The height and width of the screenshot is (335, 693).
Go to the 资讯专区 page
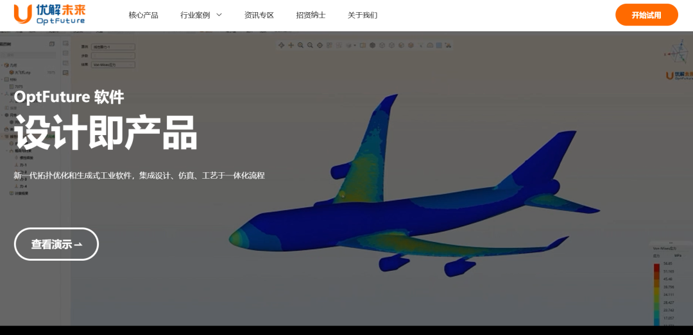(x=259, y=15)
